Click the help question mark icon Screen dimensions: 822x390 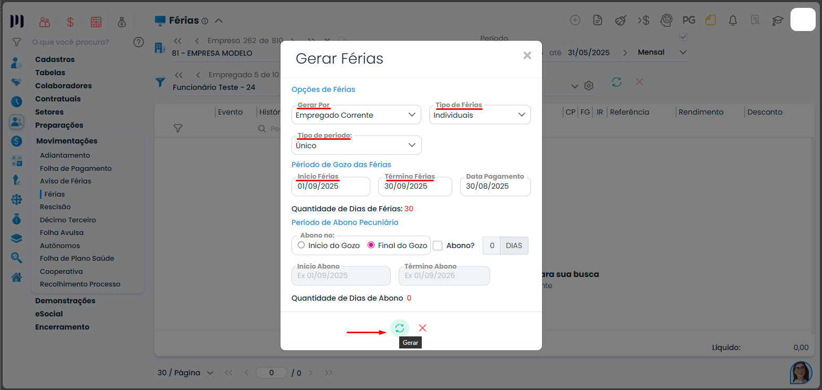(139, 42)
